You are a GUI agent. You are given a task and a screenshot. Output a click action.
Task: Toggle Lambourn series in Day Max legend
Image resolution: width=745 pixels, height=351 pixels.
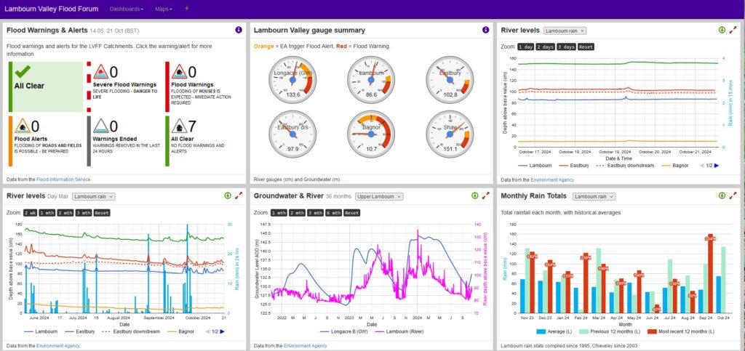click(43, 331)
